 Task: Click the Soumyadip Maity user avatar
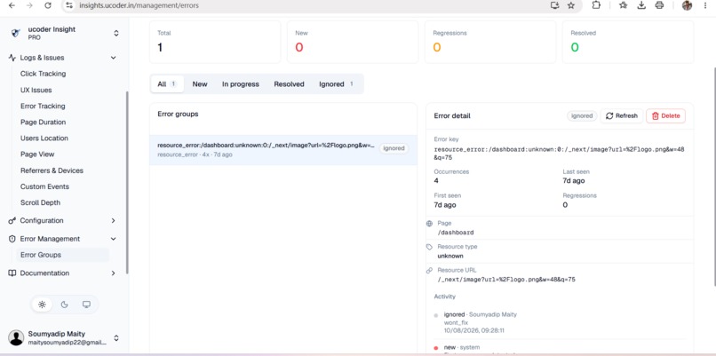(16, 337)
